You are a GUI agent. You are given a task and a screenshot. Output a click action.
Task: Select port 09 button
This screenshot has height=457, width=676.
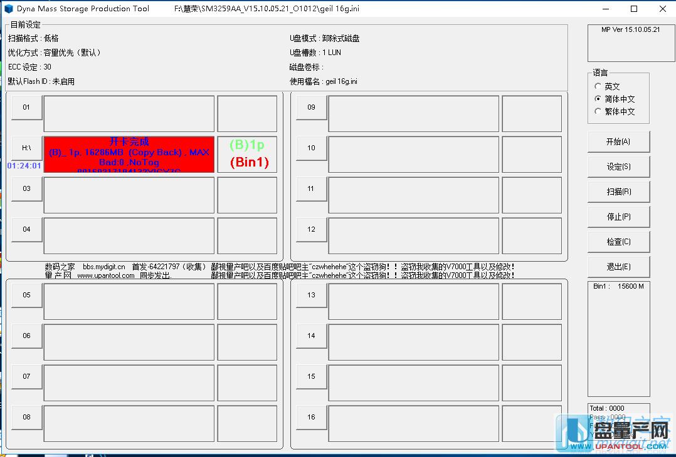pos(311,107)
